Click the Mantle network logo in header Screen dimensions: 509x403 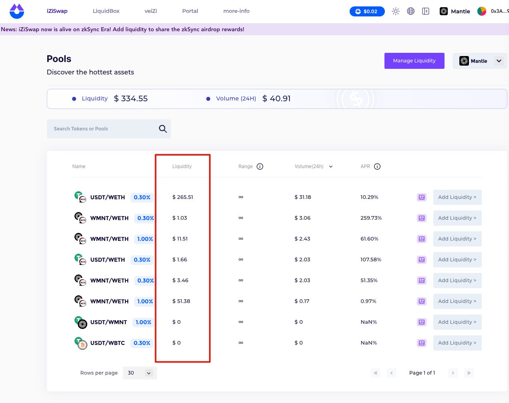444,11
